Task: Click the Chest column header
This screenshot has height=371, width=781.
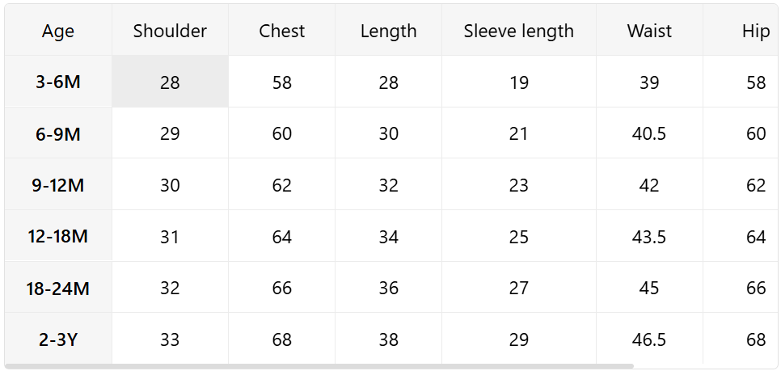Action: click(281, 30)
